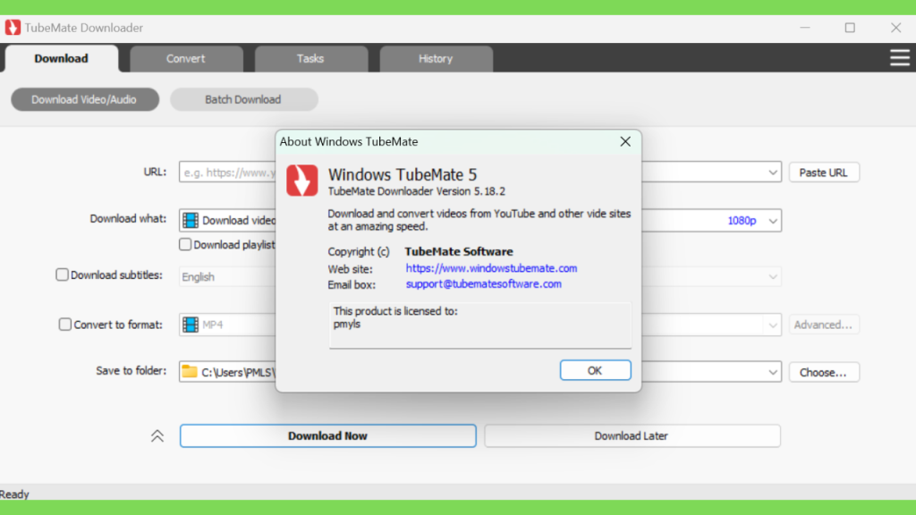
Task: Click the folder icon in Save to folder
Action: click(x=190, y=371)
